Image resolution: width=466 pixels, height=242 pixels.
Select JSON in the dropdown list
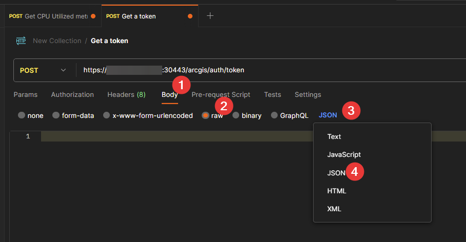[x=336, y=173]
